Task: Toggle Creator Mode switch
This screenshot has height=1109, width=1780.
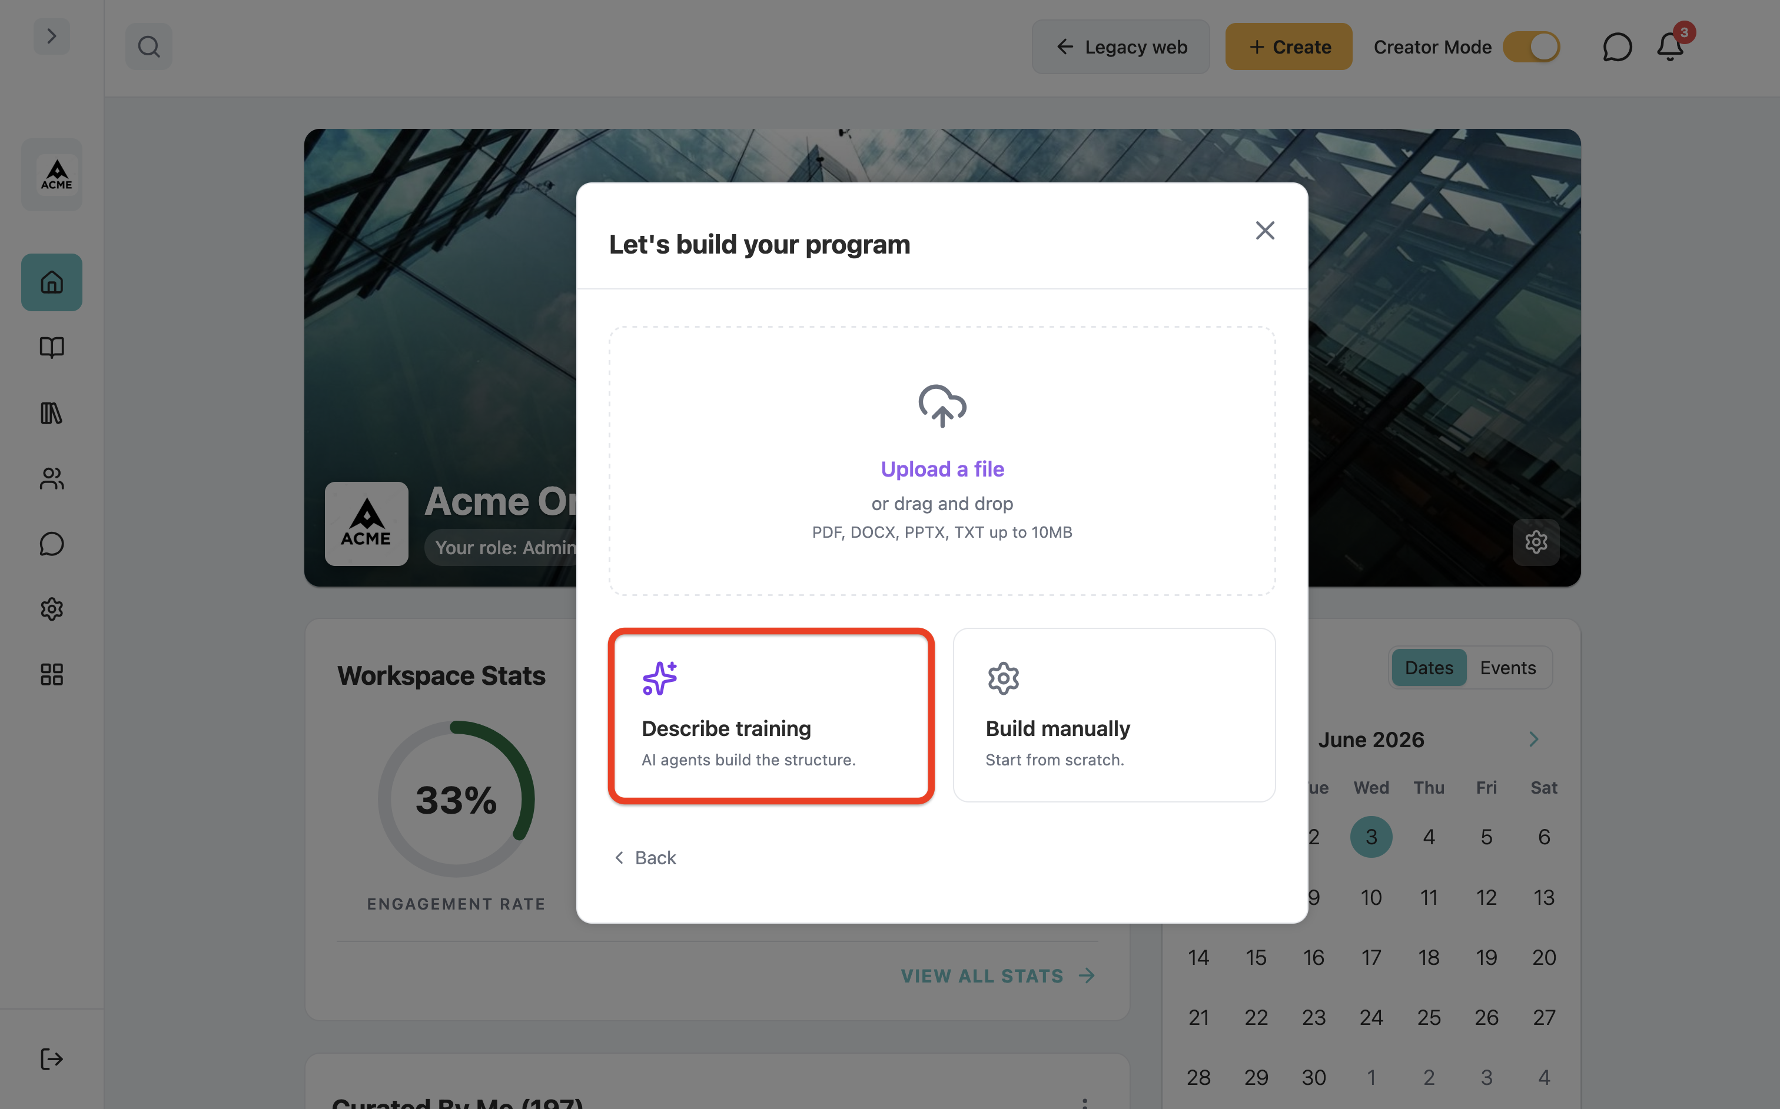Action: pyautogui.click(x=1531, y=47)
